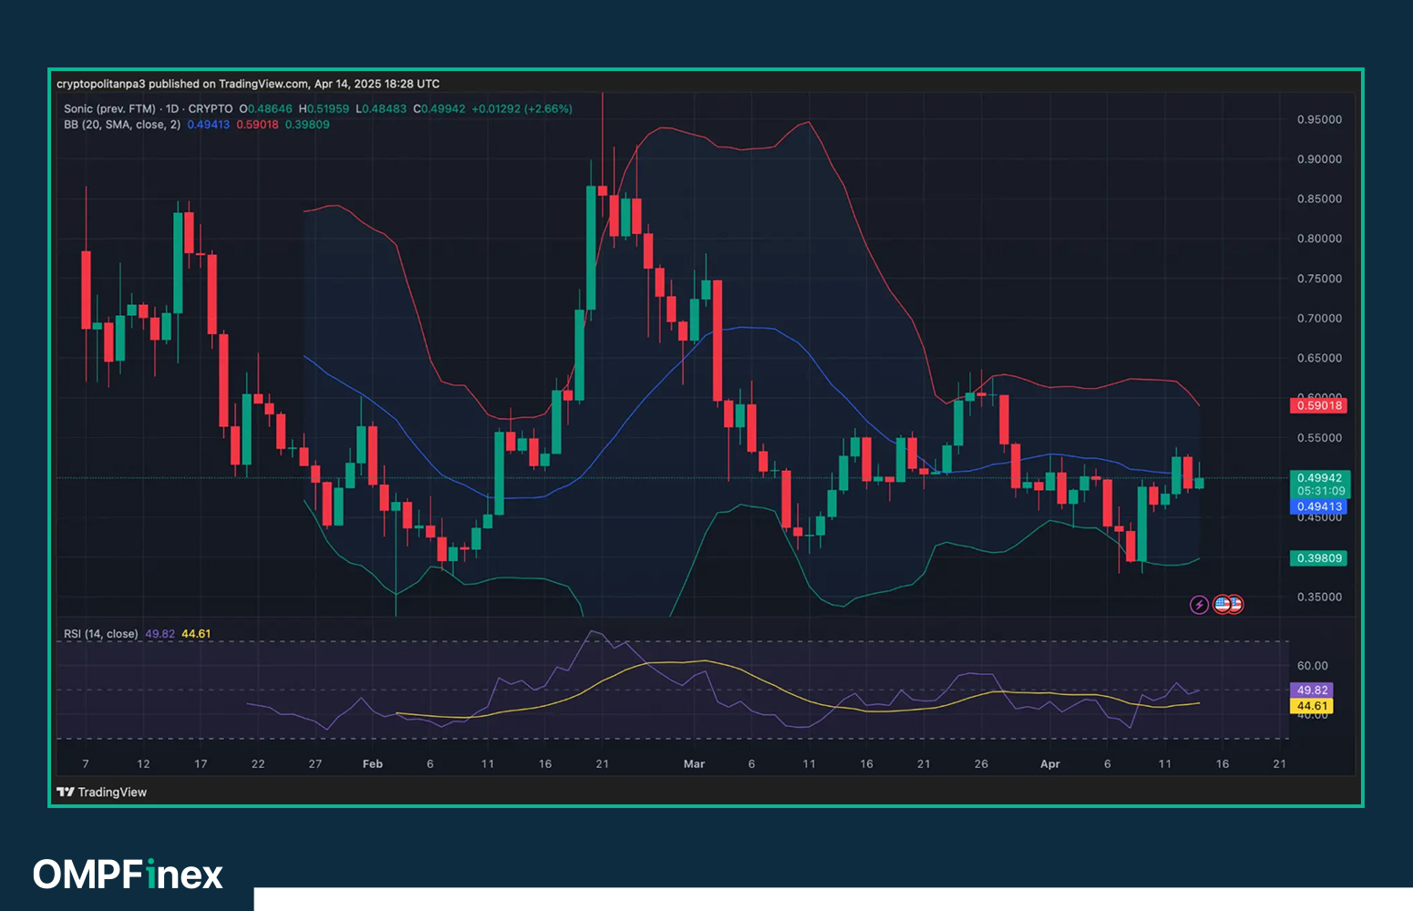Click the 0.55000 price scale value

(x=1319, y=438)
